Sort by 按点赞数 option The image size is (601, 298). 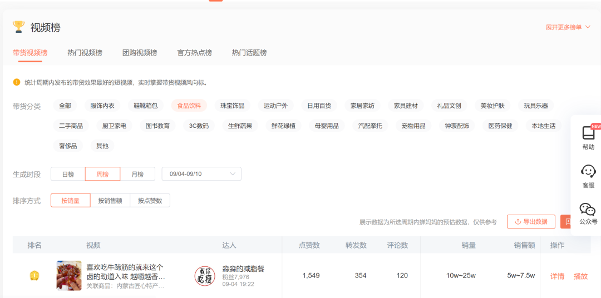pos(150,201)
